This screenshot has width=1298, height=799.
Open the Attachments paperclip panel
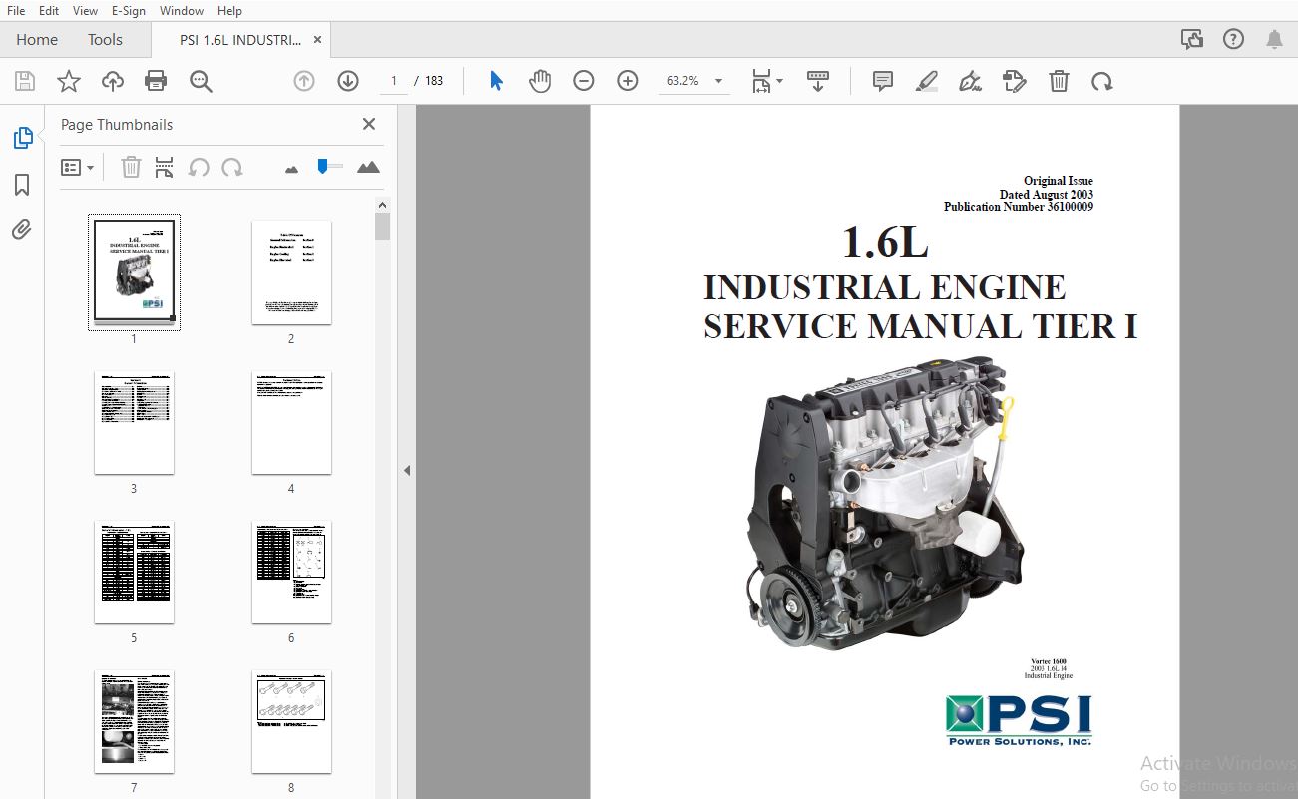(22, 230)
